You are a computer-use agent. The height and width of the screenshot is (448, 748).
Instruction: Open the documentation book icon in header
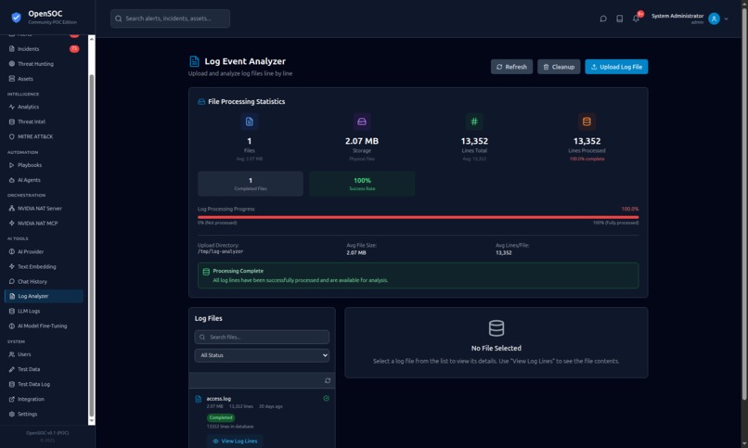point(619,19)
